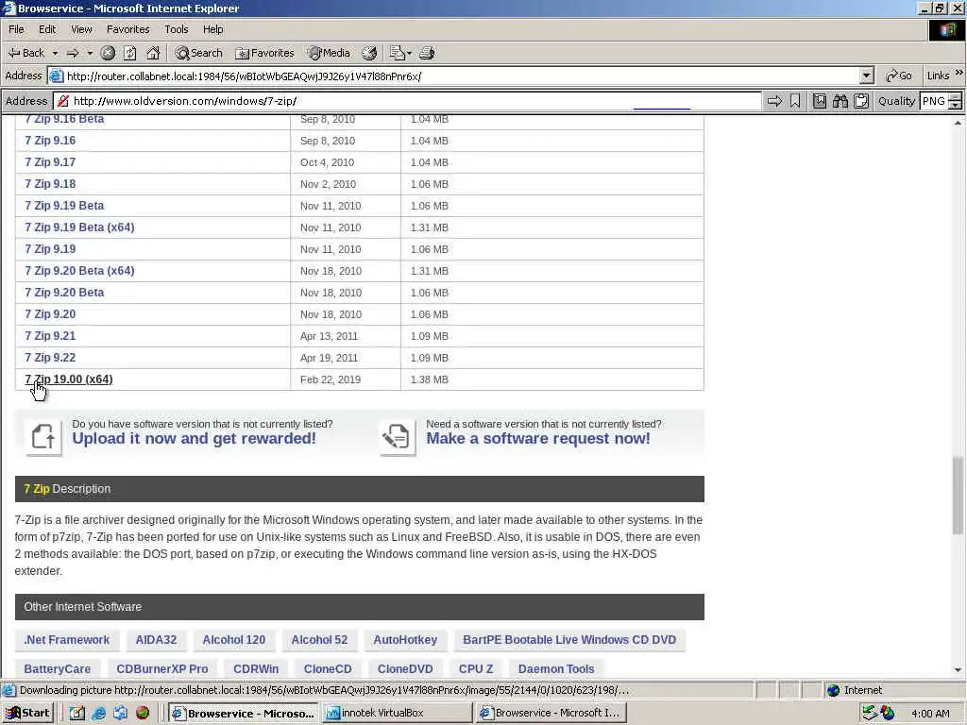Open the Daemon Tools tag
Screen dimensions: 967x725
coord(556,669)
